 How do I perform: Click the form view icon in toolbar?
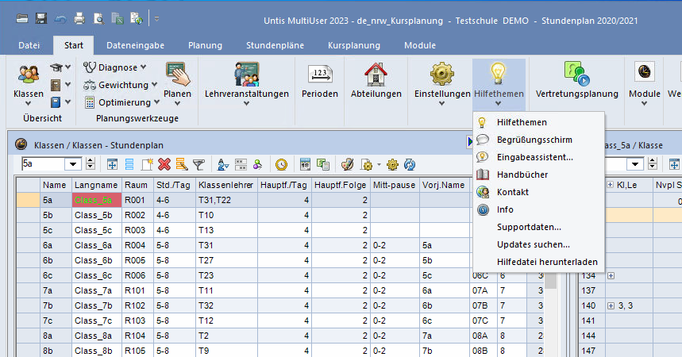tap(129, 164)
